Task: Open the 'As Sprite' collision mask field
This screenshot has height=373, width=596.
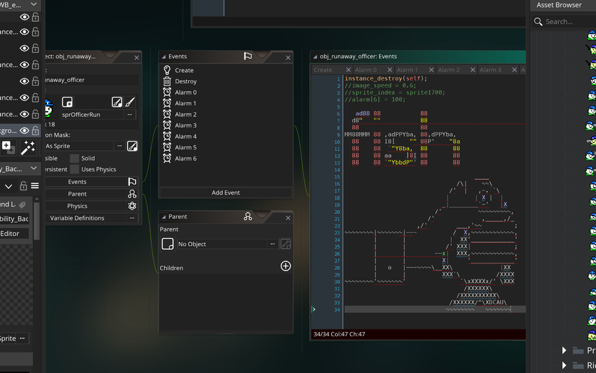Action: pos(79,146)
